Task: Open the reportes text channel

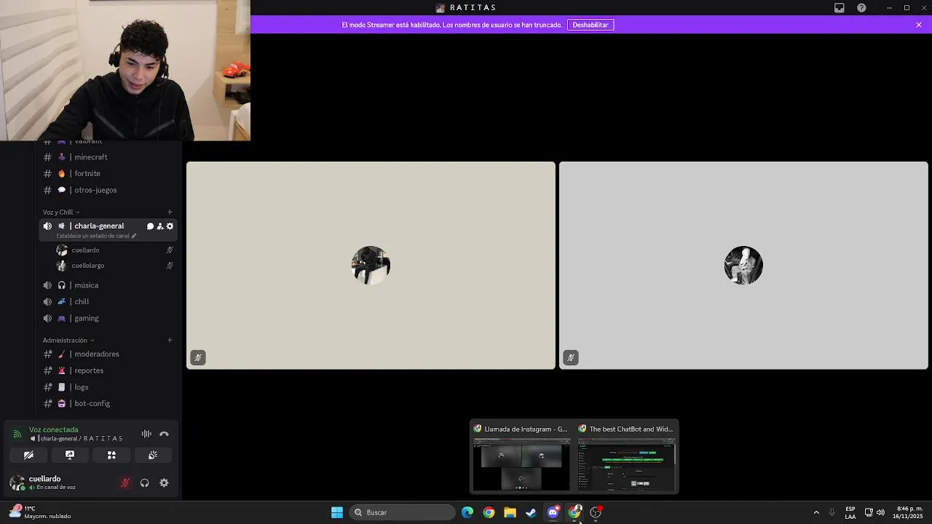Action: (108, 370)
